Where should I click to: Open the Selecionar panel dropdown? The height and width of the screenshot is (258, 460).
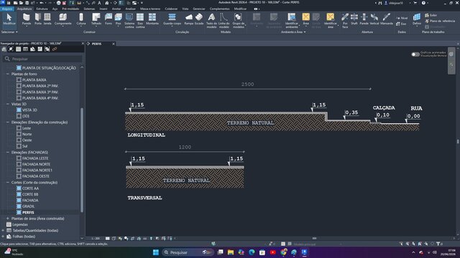(9, 32)
